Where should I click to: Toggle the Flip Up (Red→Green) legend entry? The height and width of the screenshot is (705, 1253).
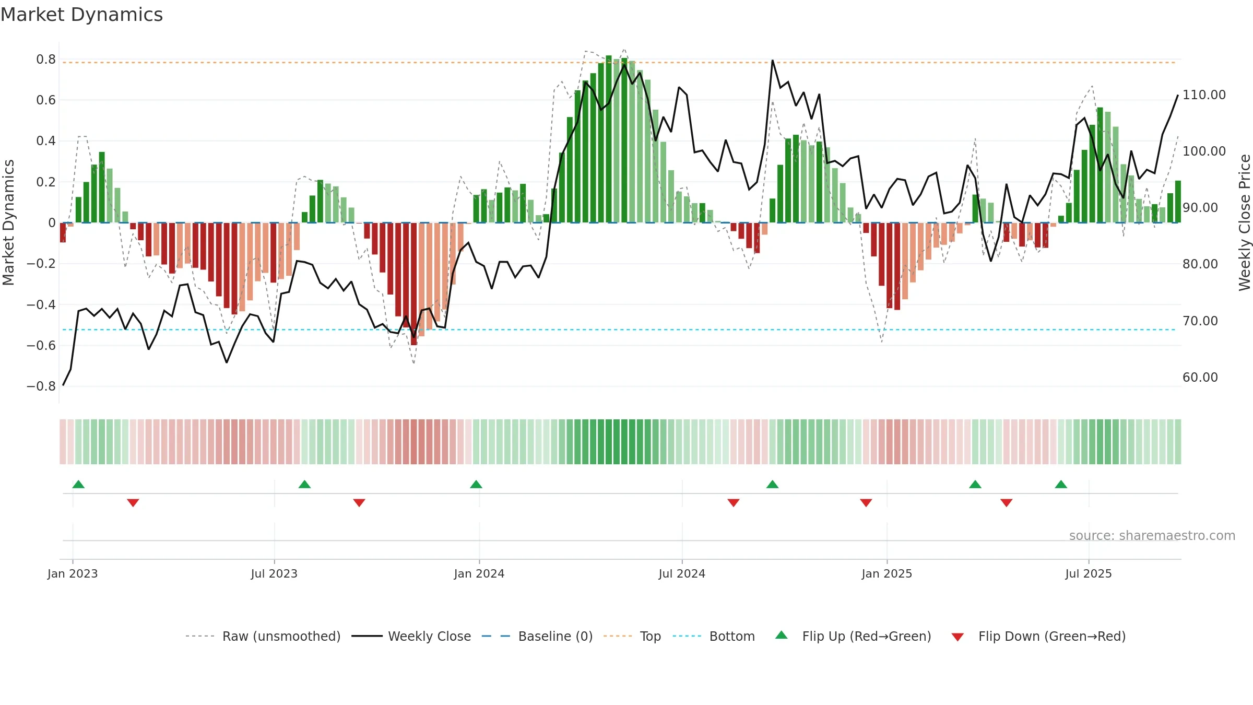(853, 636)
